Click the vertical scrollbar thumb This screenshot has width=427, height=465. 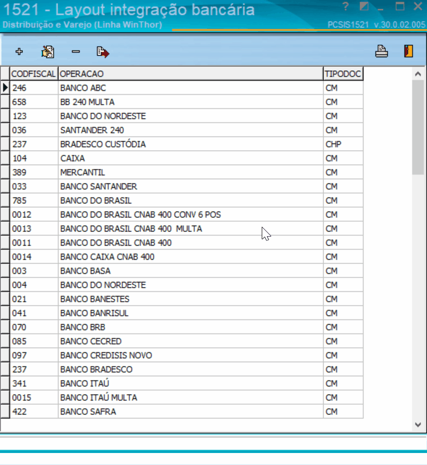(x=418, y=128)
